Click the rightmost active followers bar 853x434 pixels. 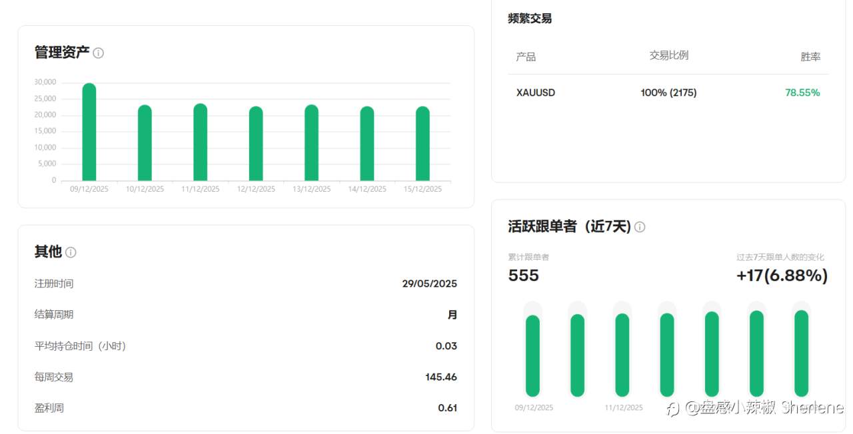tap(801, 353)
